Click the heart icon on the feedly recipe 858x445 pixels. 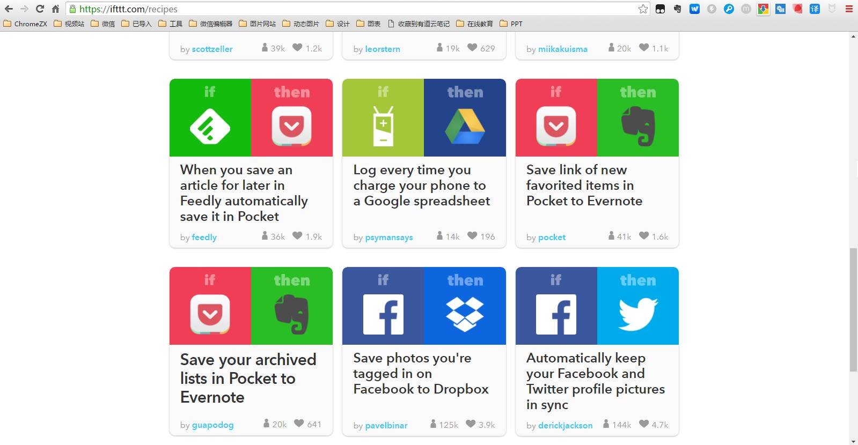(x=297, y=236)
